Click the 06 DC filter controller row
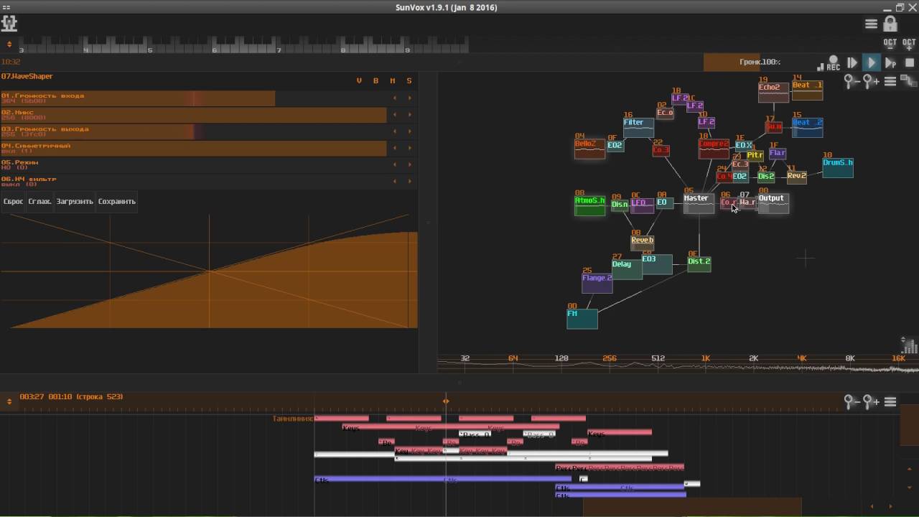This screenshot has height=517, width=919. [x=194, y=181]
